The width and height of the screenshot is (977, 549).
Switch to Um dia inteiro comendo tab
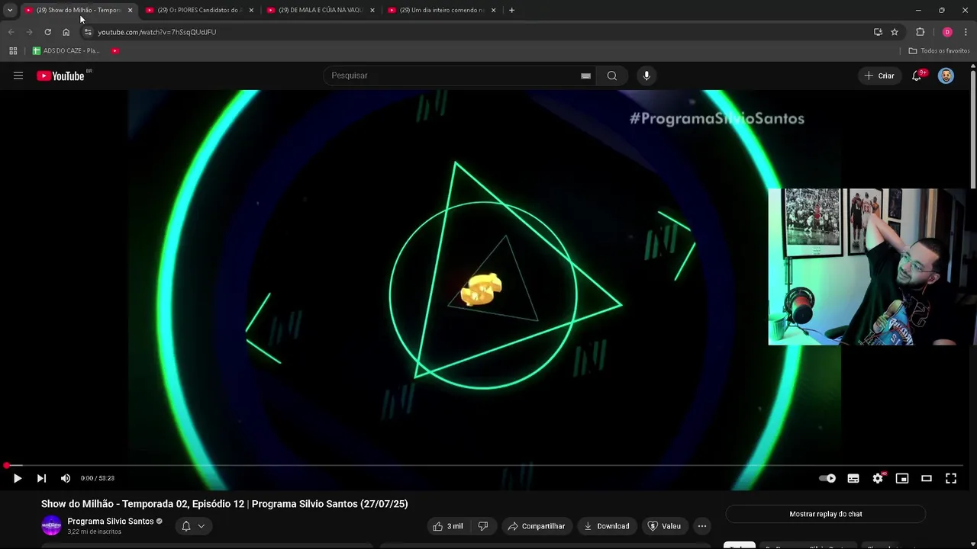tap(441, 10)
